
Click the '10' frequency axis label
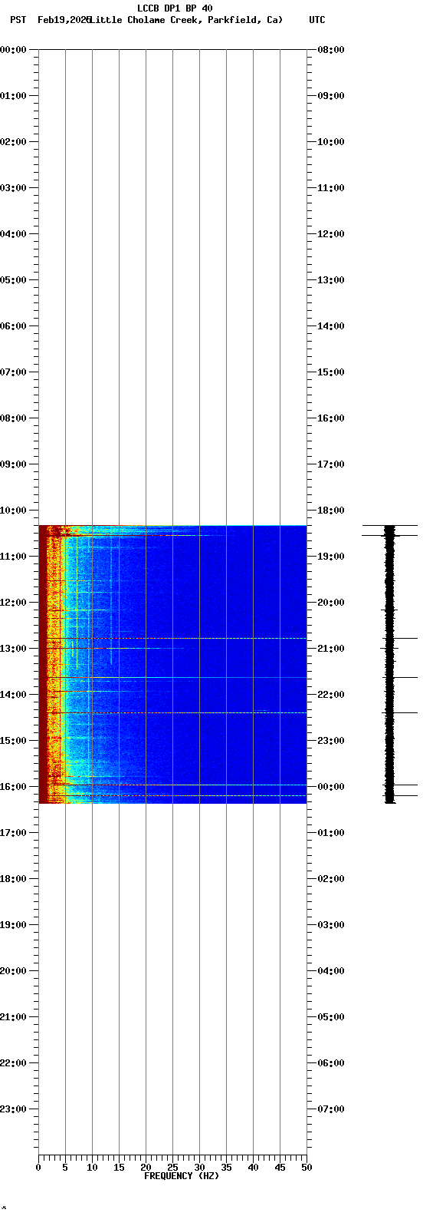pos(92,1168)
